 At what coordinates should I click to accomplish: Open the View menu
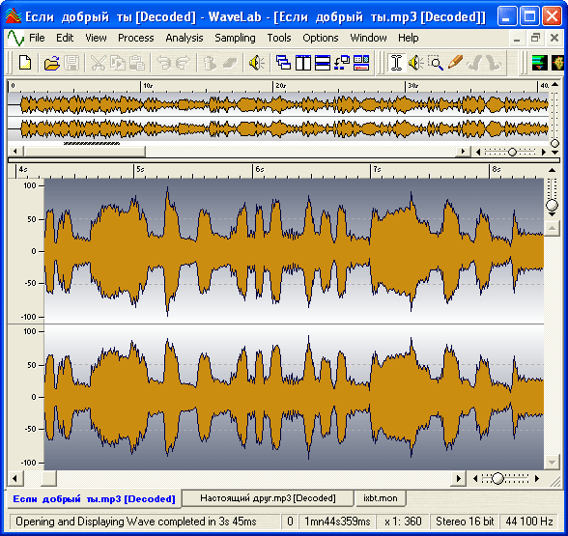point(96,38)
